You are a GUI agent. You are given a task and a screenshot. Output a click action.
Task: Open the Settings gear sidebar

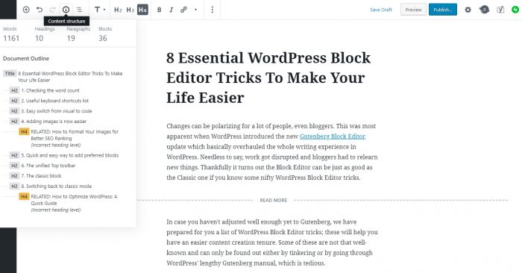468,10
